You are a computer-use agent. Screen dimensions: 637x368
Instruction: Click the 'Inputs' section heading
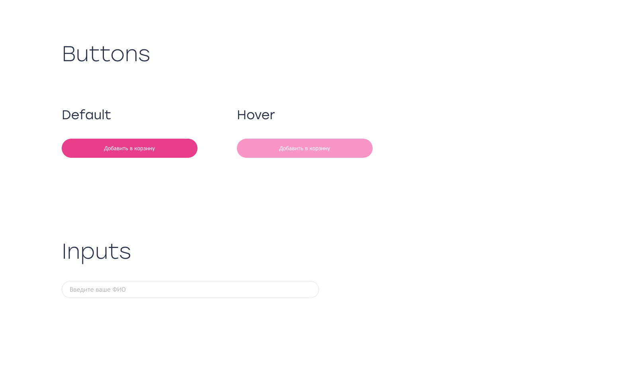(96, 252)
